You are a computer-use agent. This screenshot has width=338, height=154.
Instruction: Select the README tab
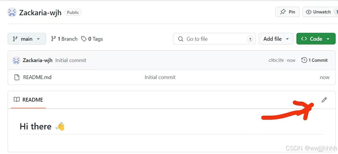tap(28, 100)
